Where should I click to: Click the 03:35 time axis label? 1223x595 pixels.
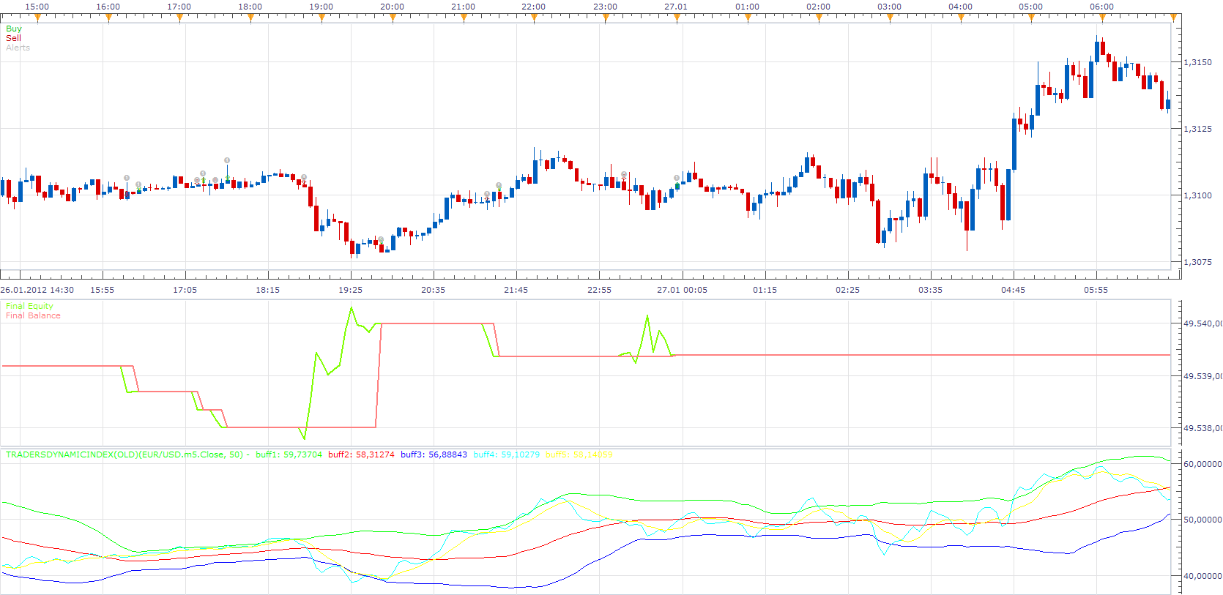(x=930, y=290)
